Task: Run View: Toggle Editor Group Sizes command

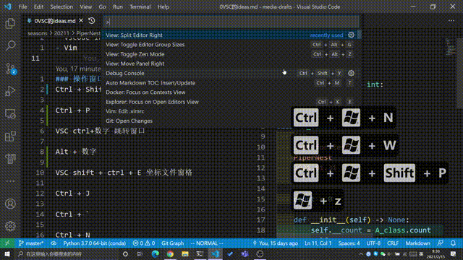Action: tap(231, 45)
